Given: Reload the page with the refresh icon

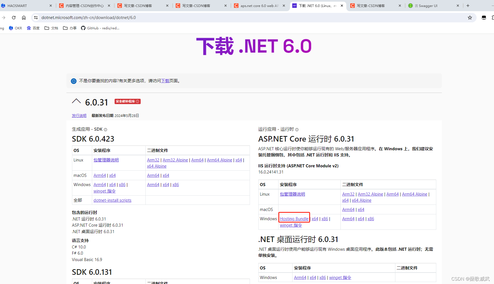Looking at the screenshot, I should pyautogui.click(x=14, y=18).
